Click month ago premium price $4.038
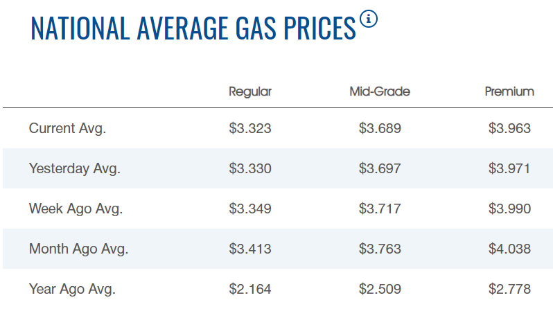 509,249
